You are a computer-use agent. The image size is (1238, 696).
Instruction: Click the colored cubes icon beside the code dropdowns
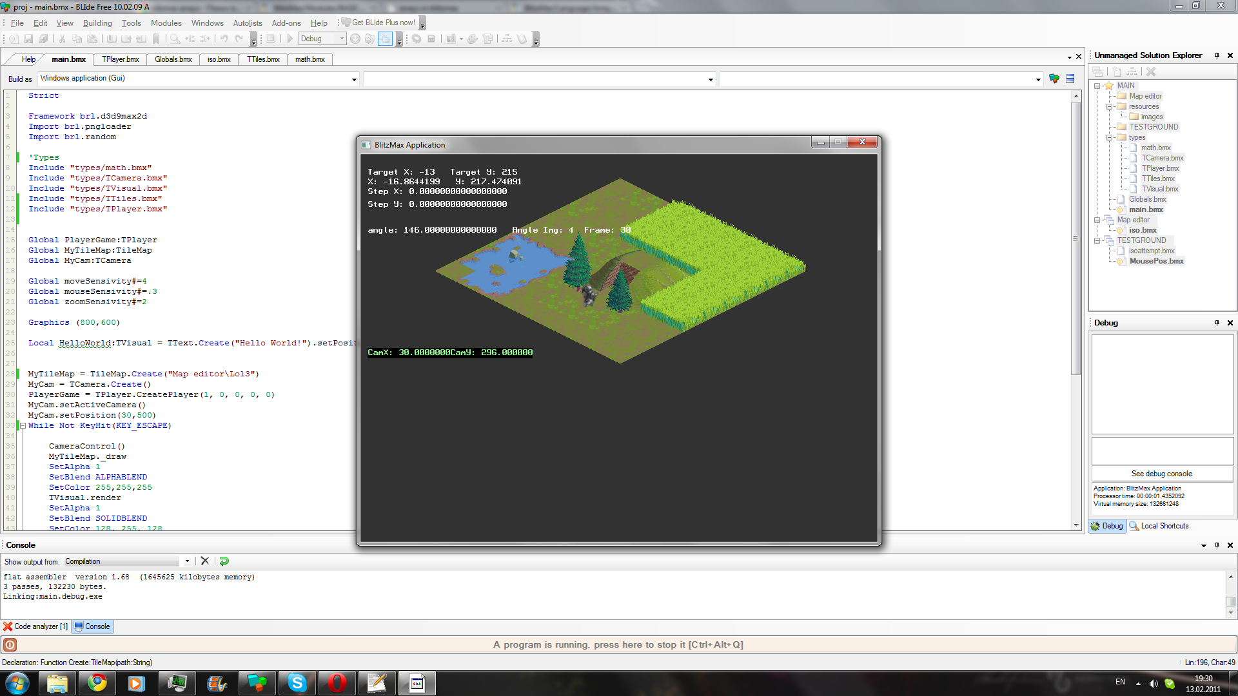1054,79
